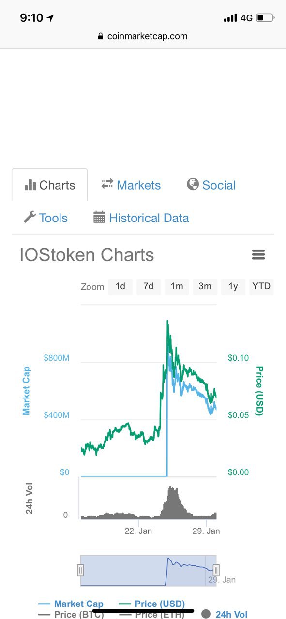The image size is (286, 619).
Task: Click the left navigator range handle
Action: click(81, 571)
